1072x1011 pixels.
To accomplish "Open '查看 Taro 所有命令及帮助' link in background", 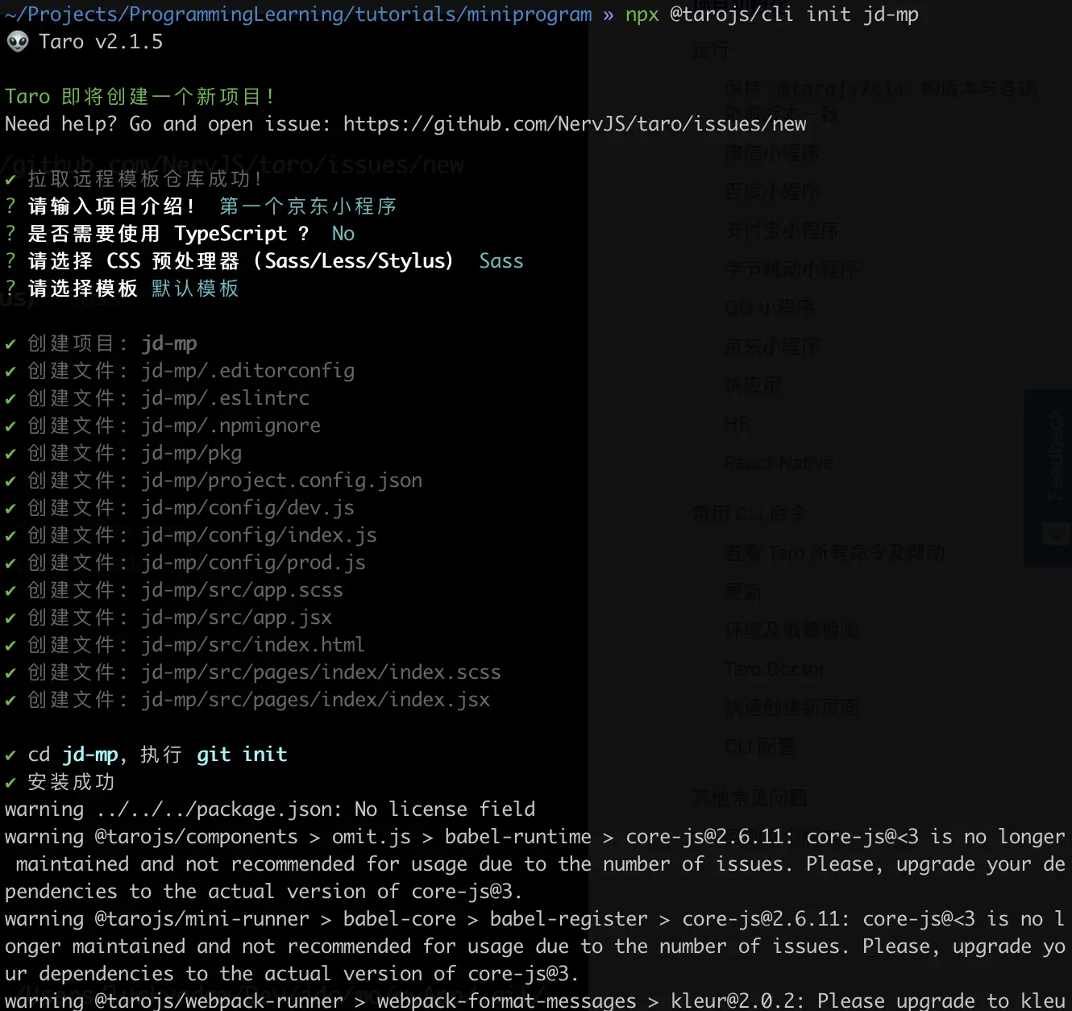I will click(834, 553).
